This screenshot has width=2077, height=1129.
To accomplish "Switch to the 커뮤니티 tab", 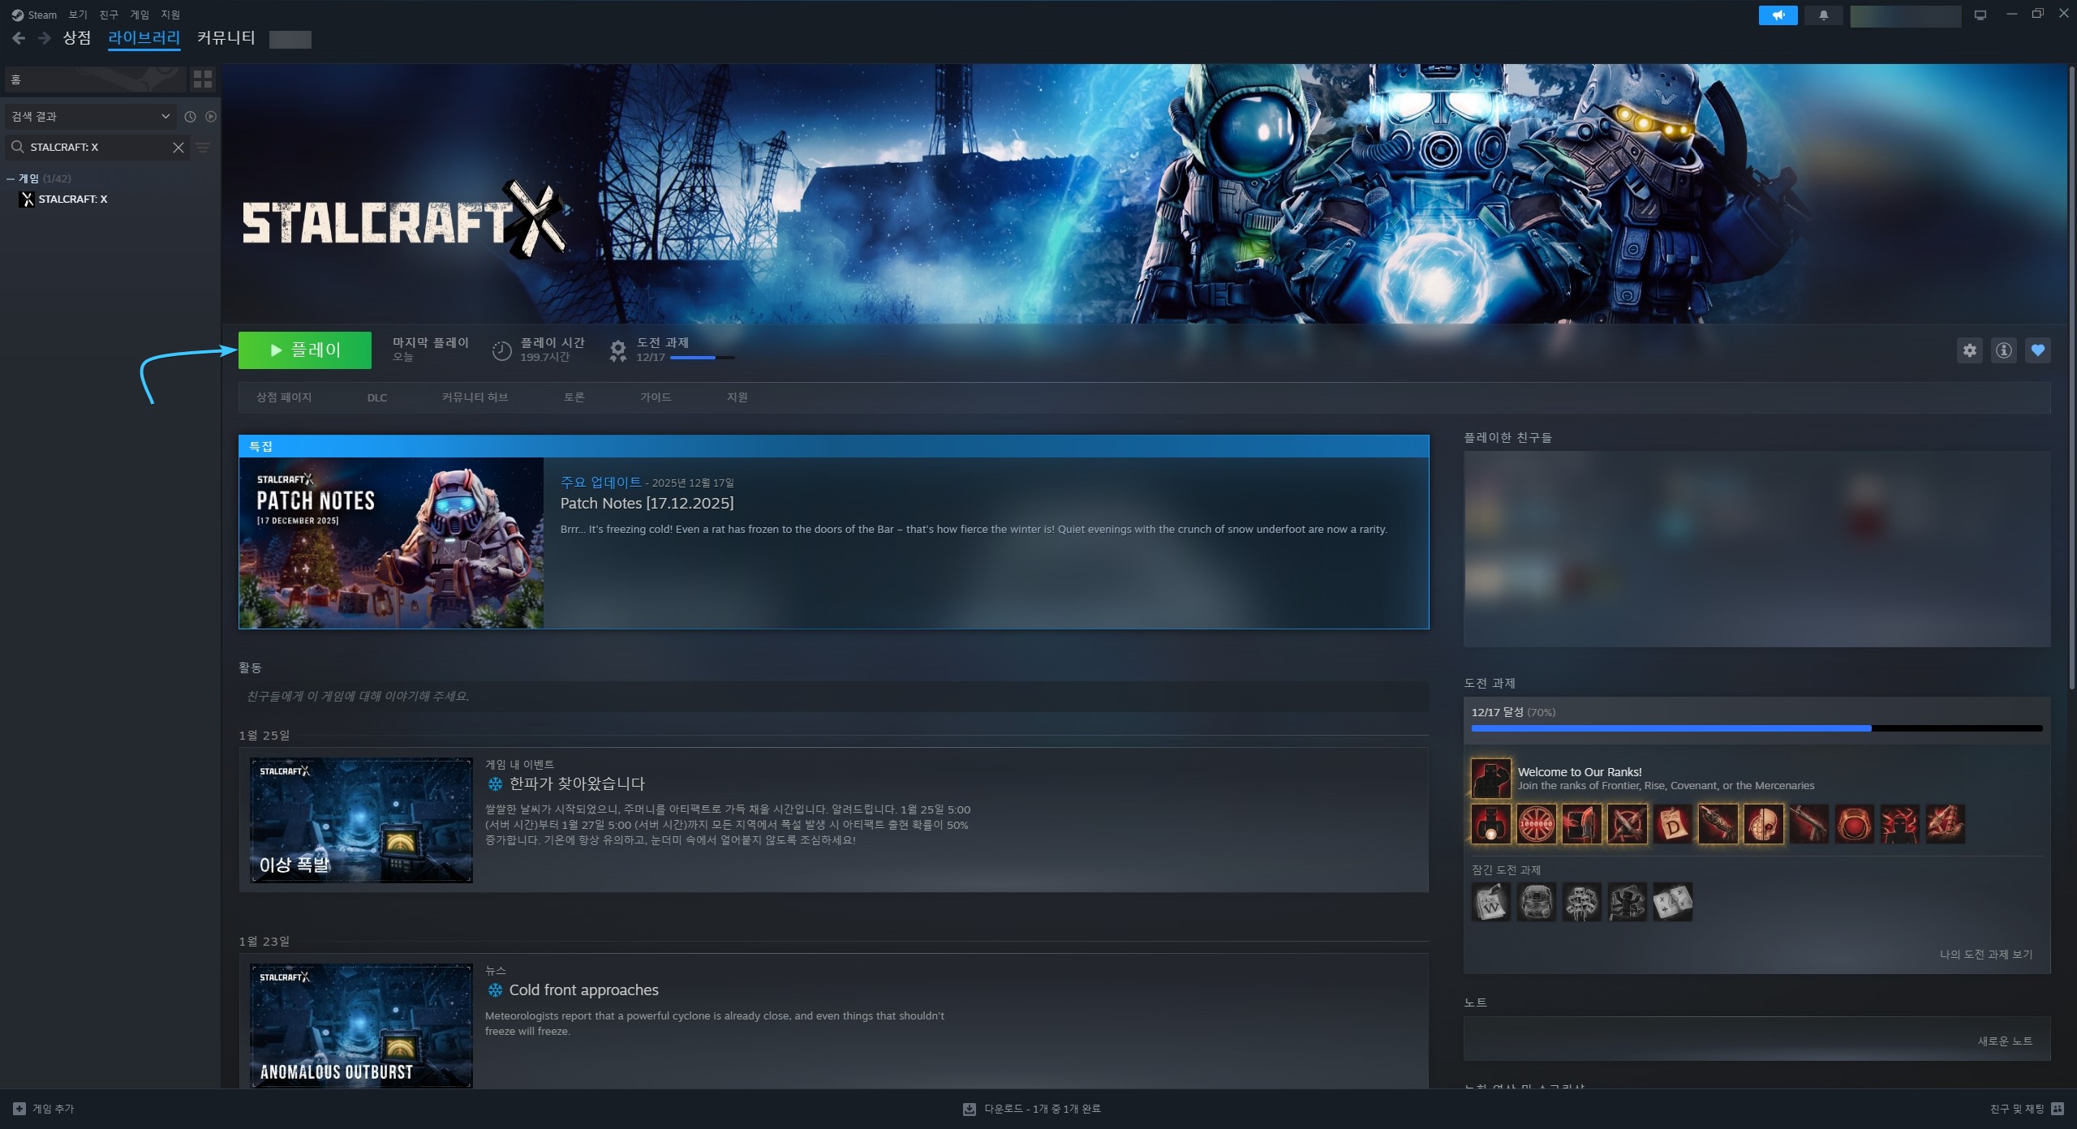I will pos(226,37).
